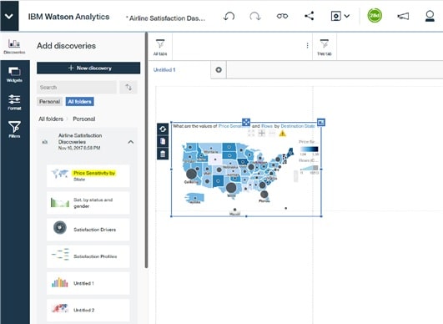
Task: Click the refresh icon beside map widget
Action: coord(163,129)
